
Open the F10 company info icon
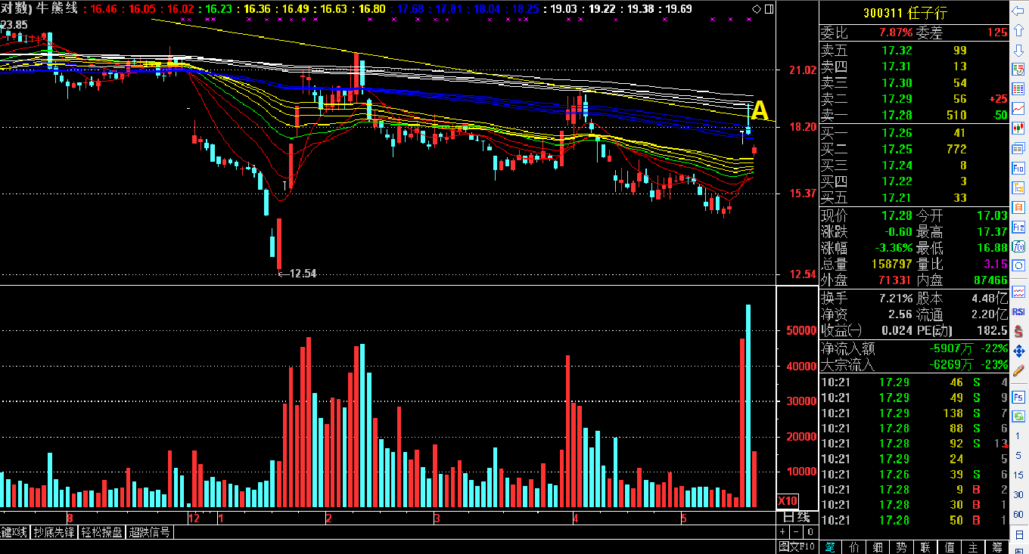(x=1018, y=169)
